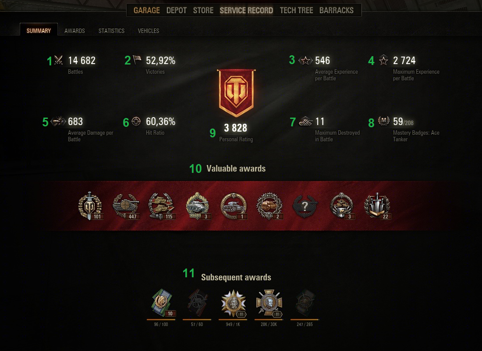Select the valuable award medal with count 101
482x351 pixels.
tap(90, 206)
